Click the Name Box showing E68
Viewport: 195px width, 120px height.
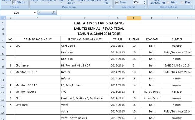(x=16, y=13)
